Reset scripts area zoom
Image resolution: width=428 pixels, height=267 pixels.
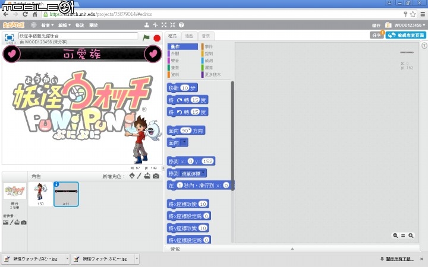pyautogui.click(x=403, y=236)
